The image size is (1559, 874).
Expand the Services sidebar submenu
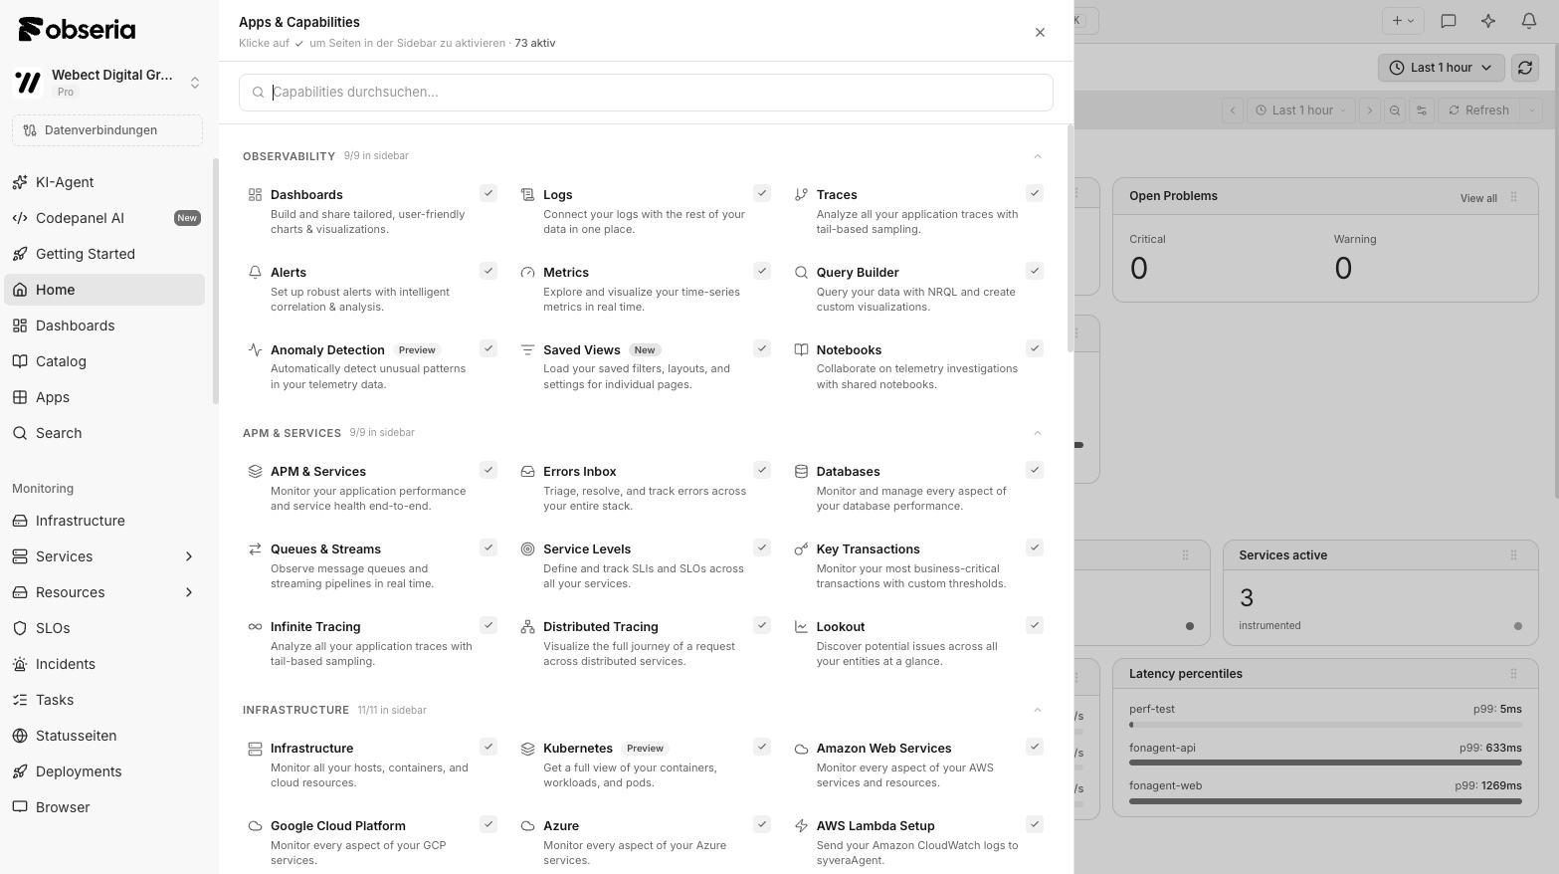coord(189,556)
